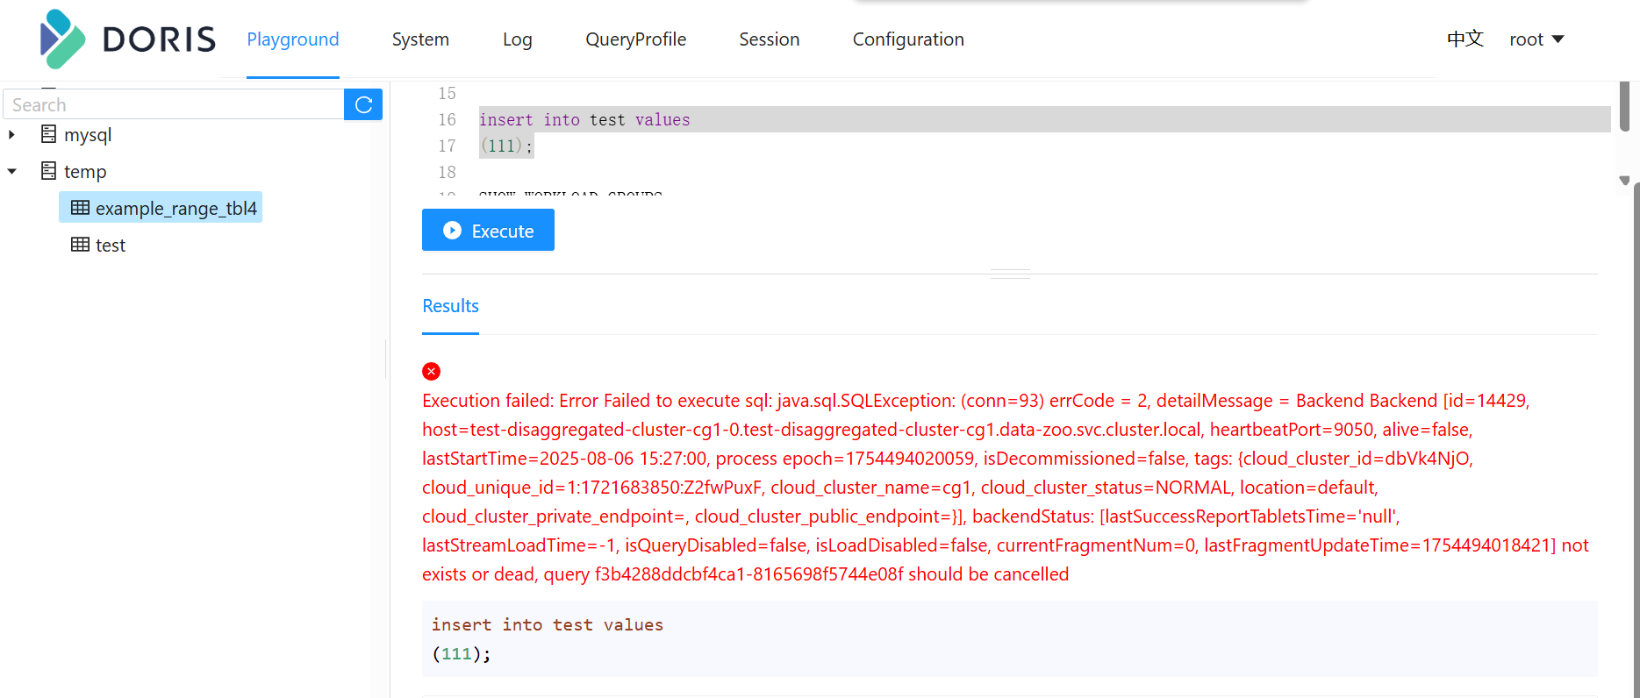Open the System menu

420,39
